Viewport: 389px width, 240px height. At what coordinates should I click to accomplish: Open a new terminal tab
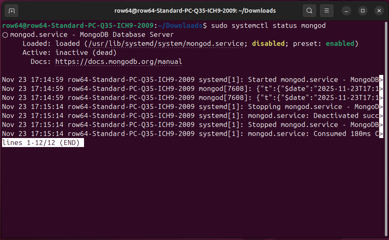click(11, 11)
